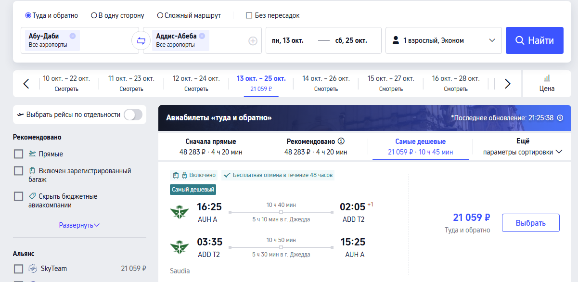This screenshot has height=282, width=578.
Task: Select dates 14 окт. – 26 окт.
Action: 326,83
